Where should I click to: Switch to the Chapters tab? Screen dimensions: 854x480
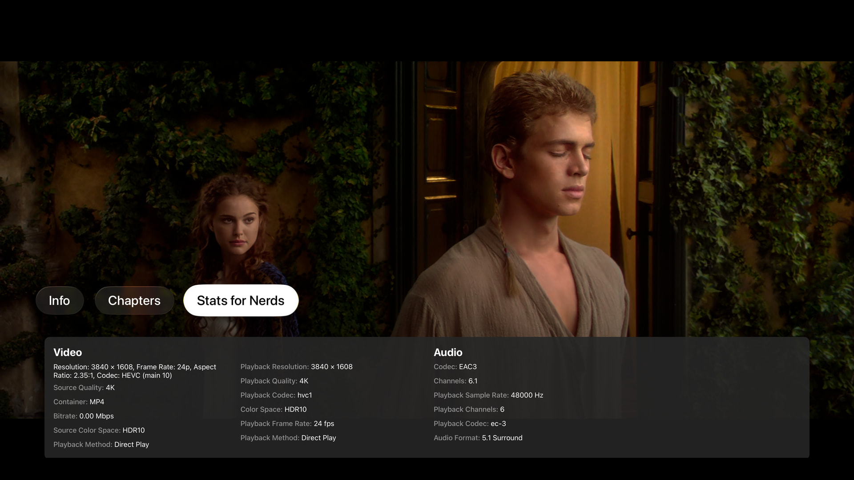(x=134, y=301)
